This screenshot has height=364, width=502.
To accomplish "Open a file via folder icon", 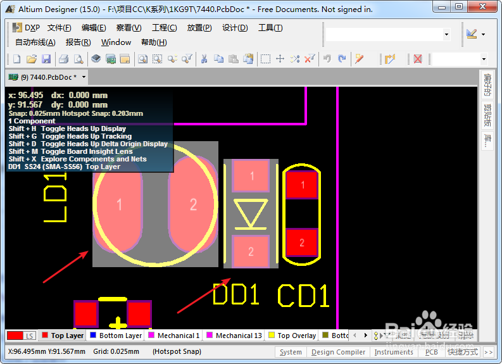I will click(x=32, y=59).
